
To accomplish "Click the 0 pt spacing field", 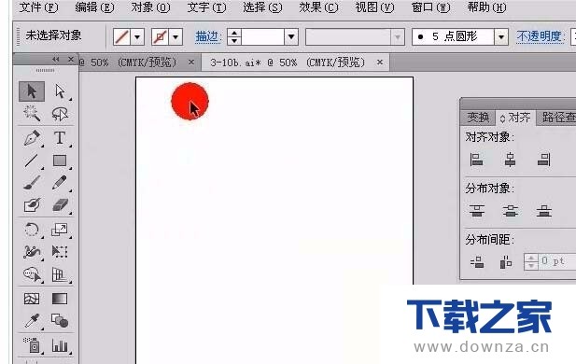I will click(x=557, y=261).
